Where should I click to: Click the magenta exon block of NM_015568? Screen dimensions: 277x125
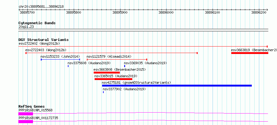tap(26, 114)
